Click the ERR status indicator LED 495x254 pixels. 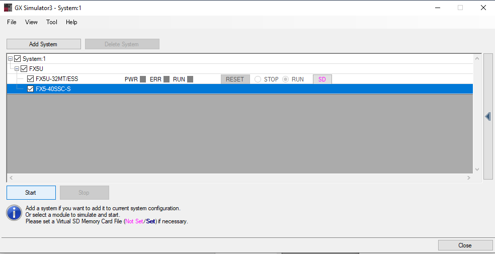[167, 79]
